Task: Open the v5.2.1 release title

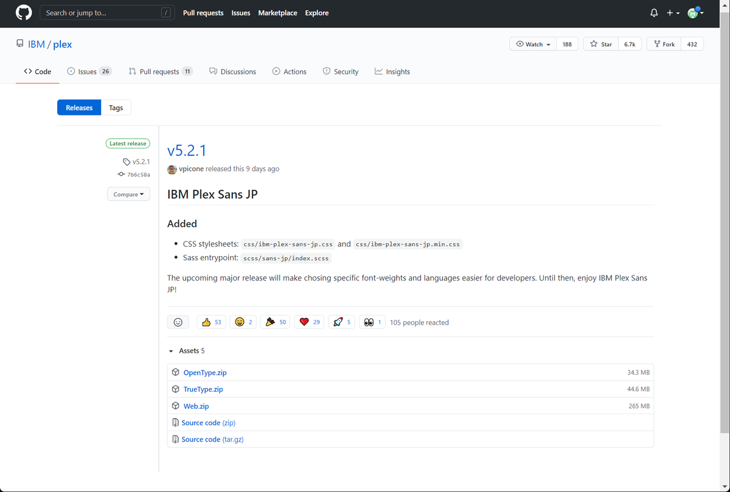Action: tap(187, 151)
